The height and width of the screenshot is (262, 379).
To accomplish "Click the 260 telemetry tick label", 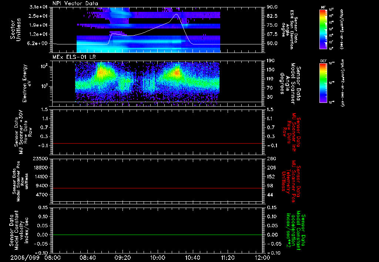I will tap(271, 159).
